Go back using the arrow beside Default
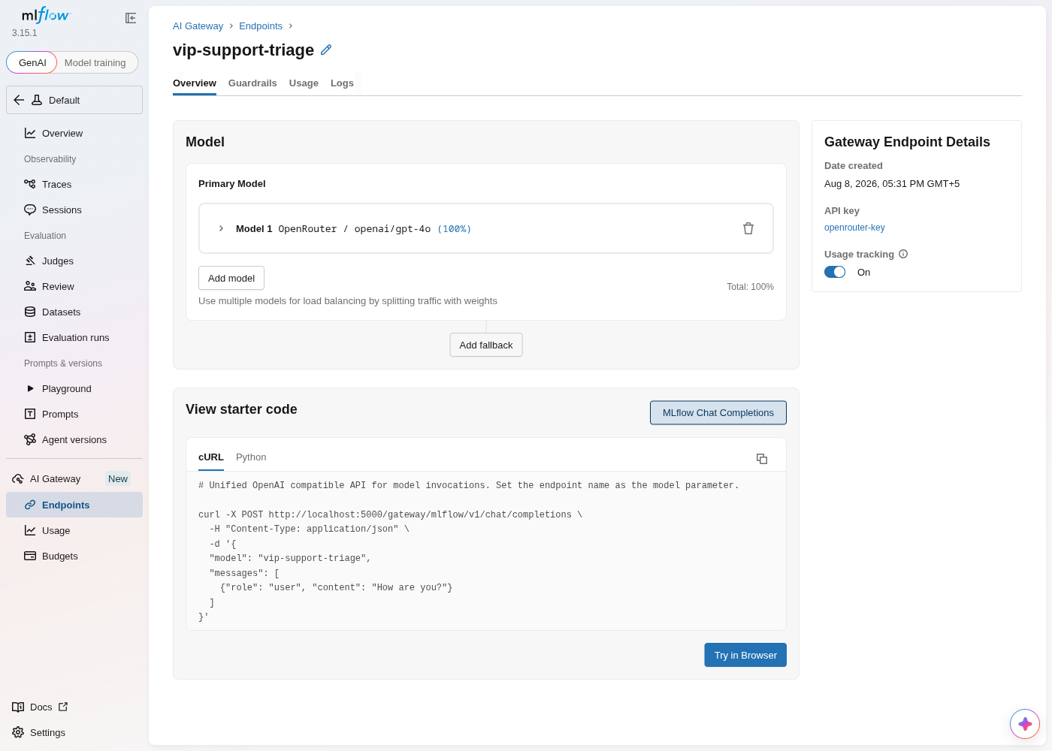 19,100
